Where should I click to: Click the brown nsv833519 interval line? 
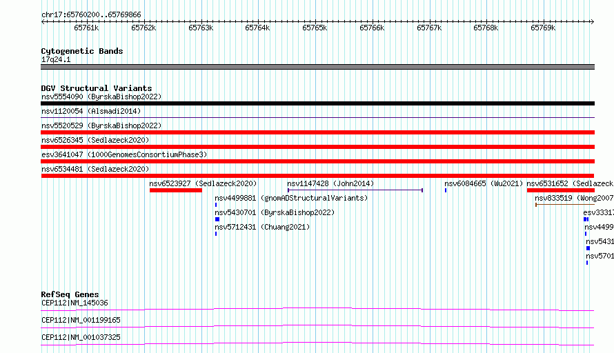565,205
